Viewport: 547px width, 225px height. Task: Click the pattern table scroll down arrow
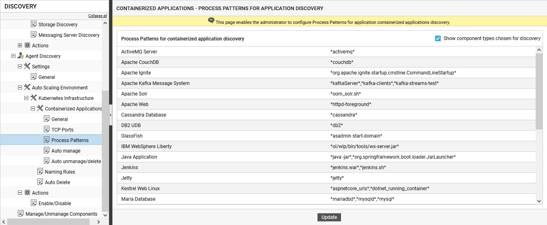(539, 201)
